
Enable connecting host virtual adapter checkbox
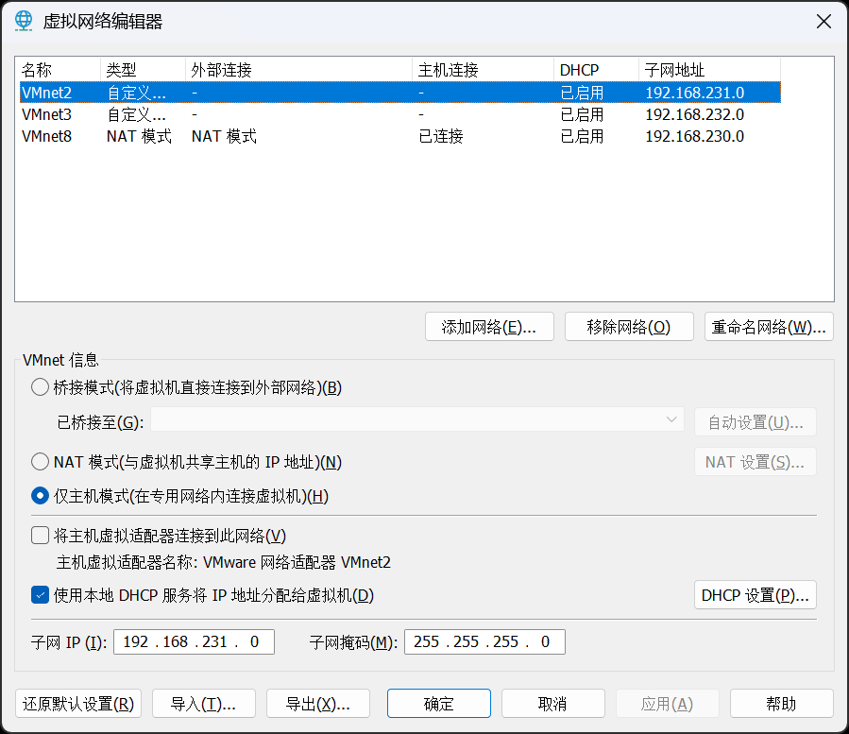coord(40,536)
